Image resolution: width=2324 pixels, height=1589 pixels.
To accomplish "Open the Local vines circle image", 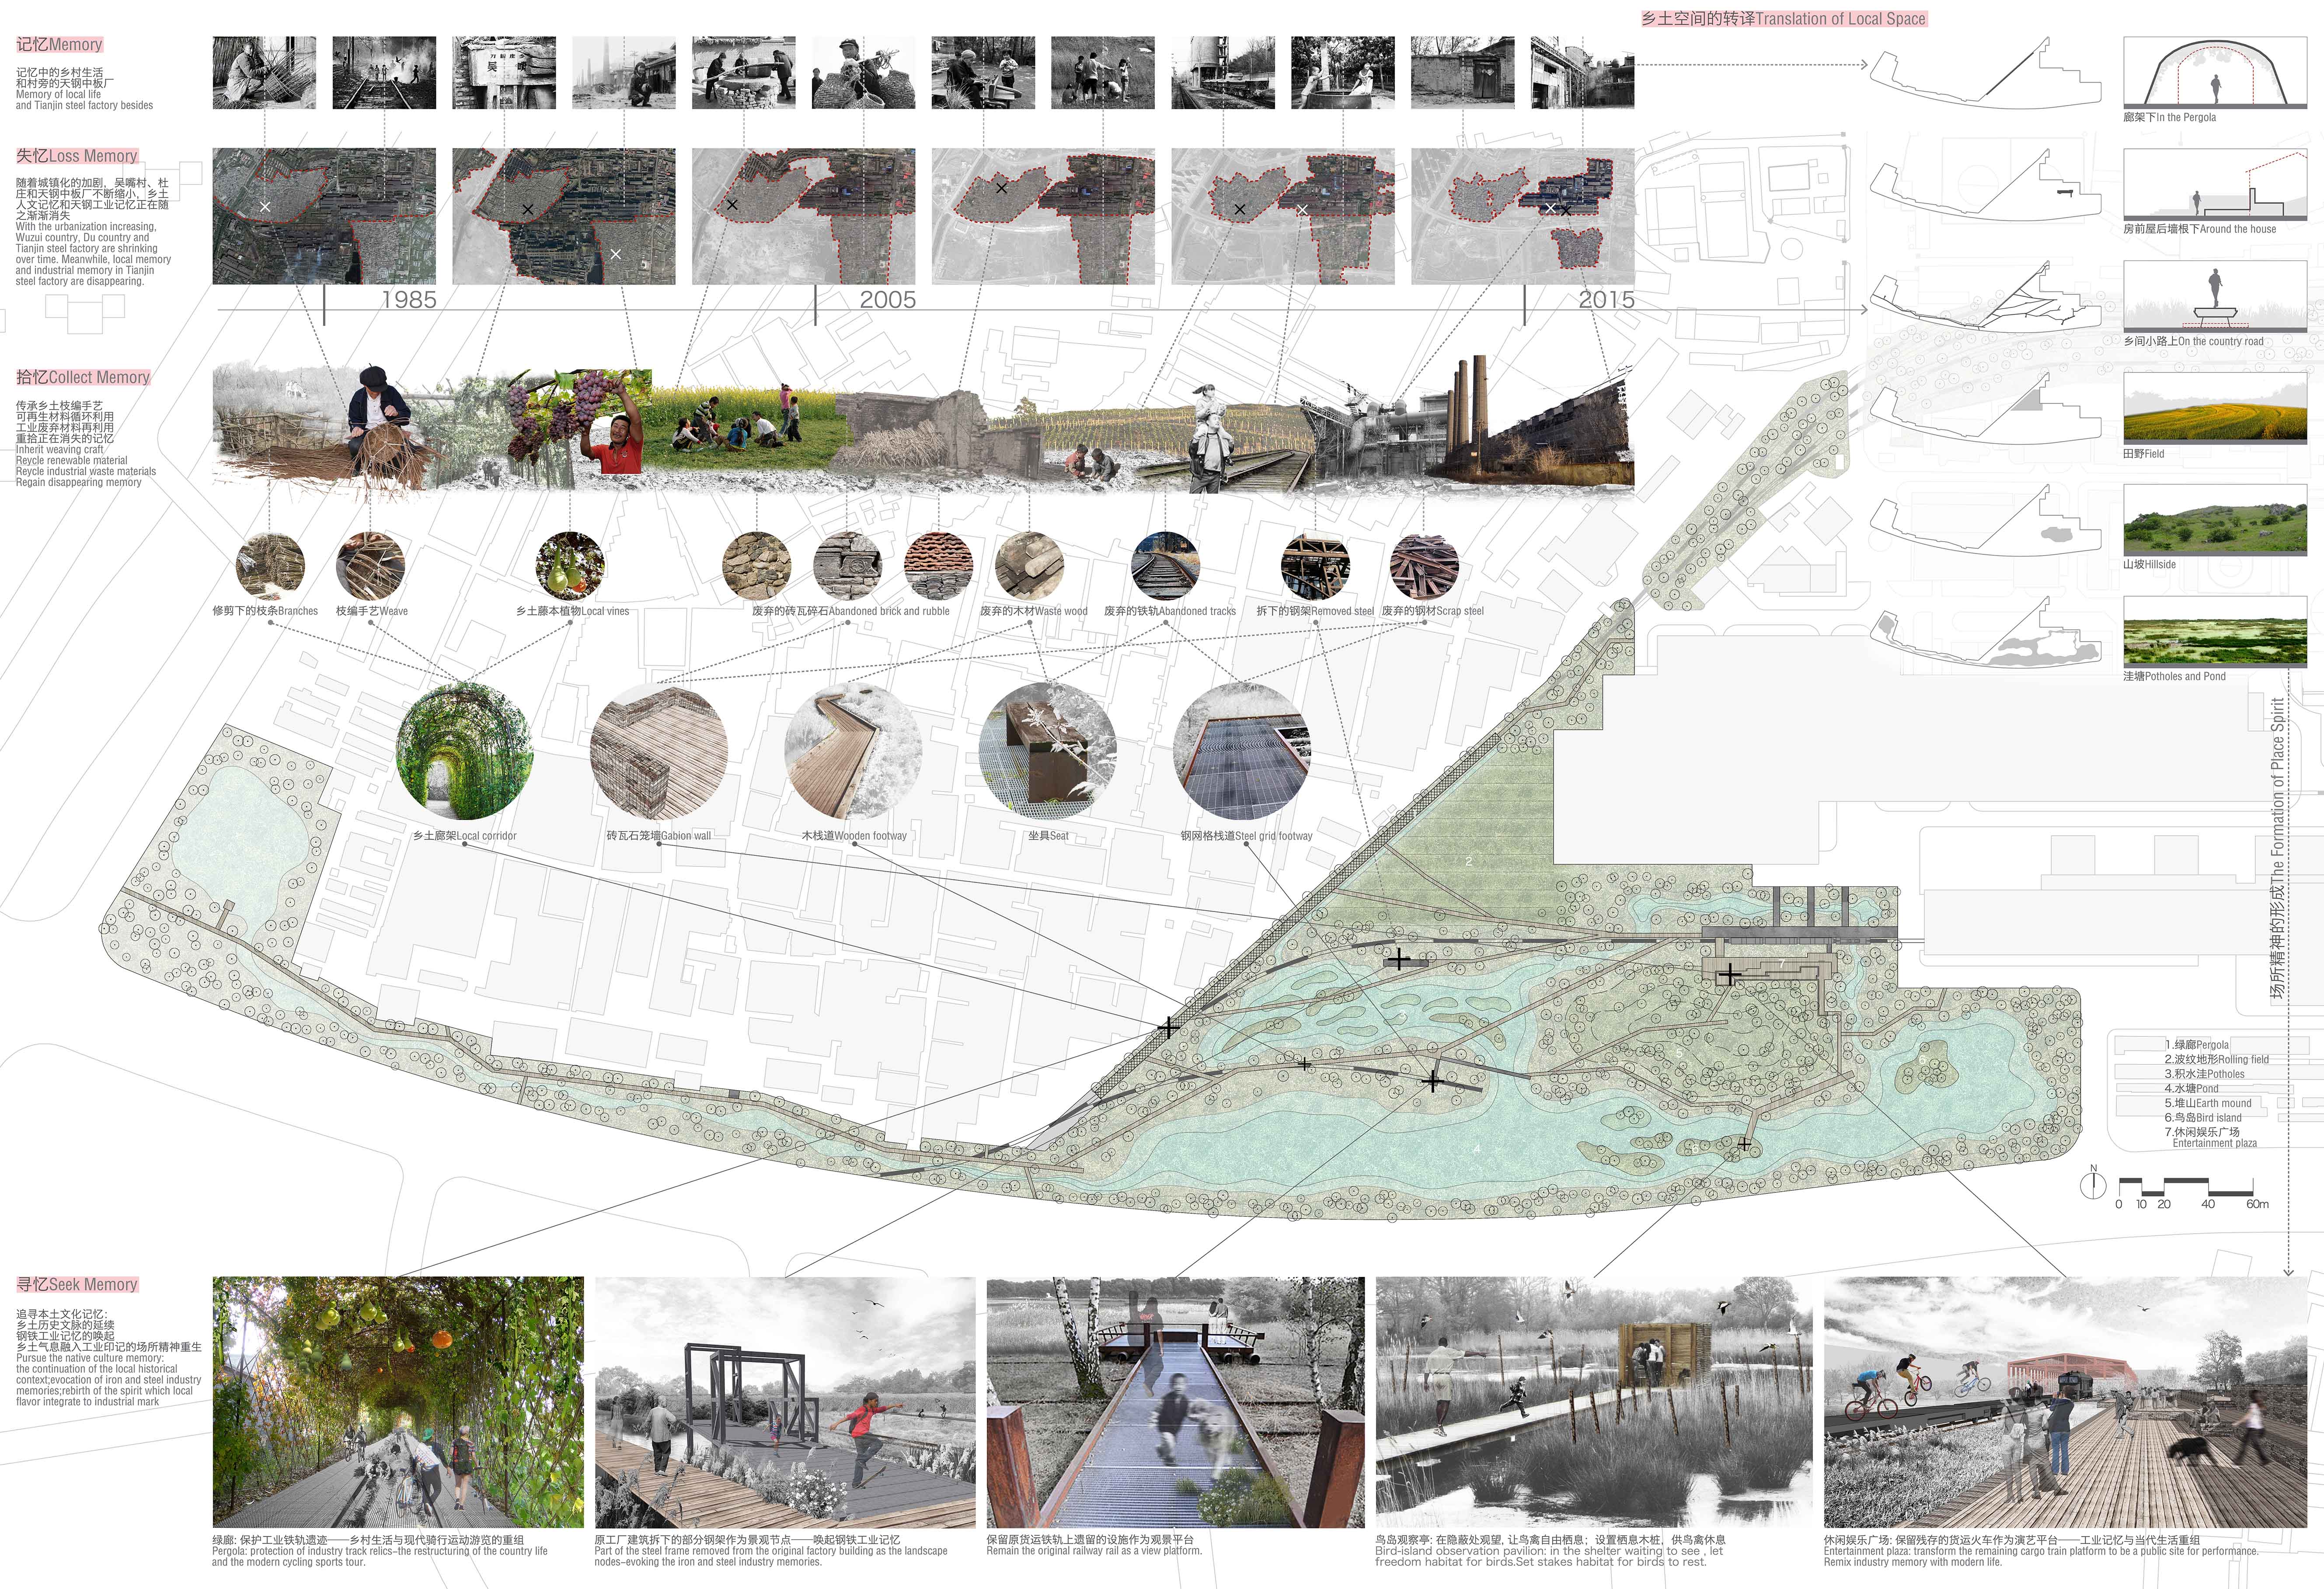I will click(570, 566).
